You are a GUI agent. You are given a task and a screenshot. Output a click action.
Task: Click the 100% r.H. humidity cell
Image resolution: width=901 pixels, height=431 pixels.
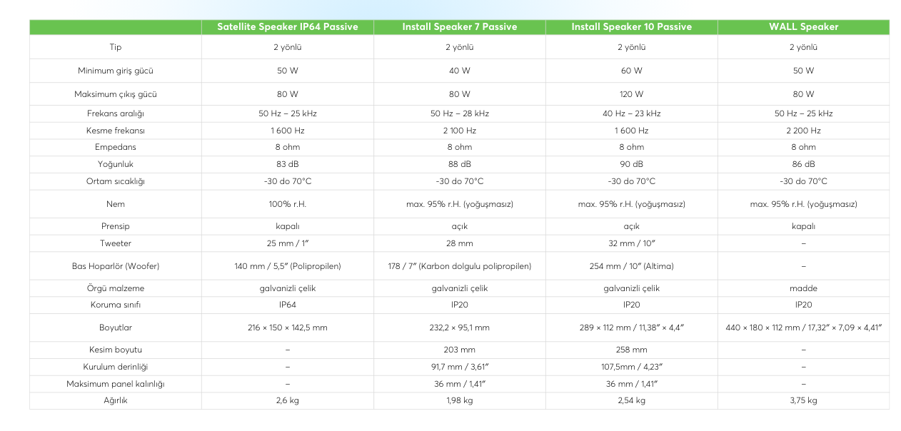click(287, 204)
